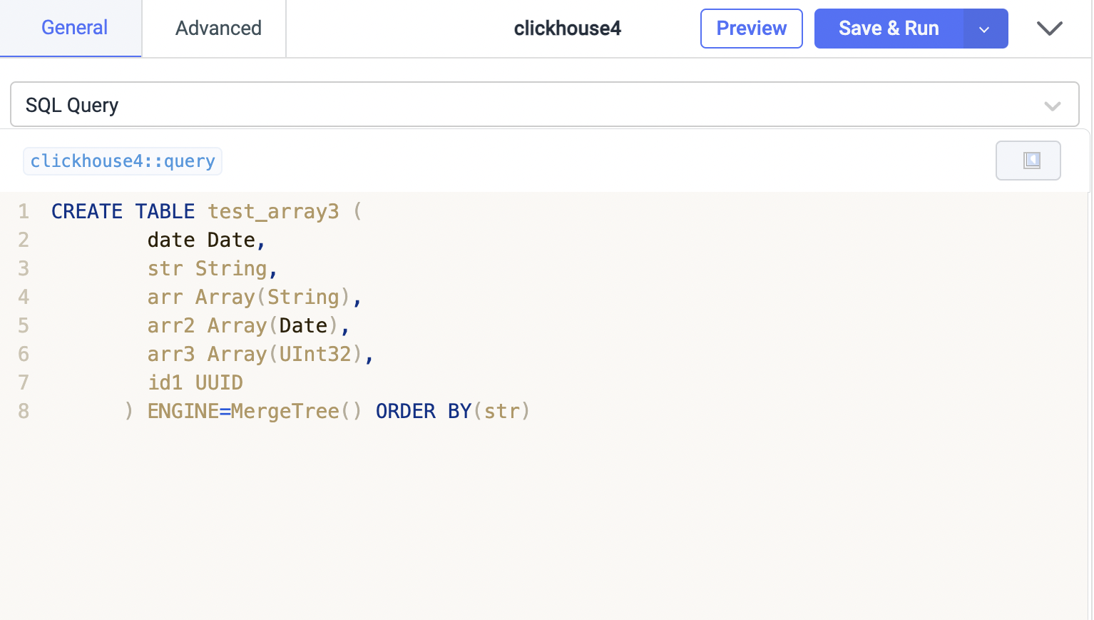This screenshot has width=1094, height=620.
Task: Click the test_array3 table name in code
Action: point(273,212)
